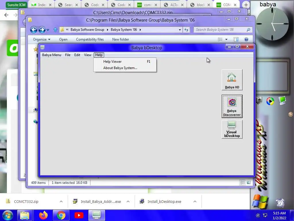This screenshot has width=294, height=221.
Task: Open Install_Babya_Addr....exe options chevron
Action: [128, 201]
